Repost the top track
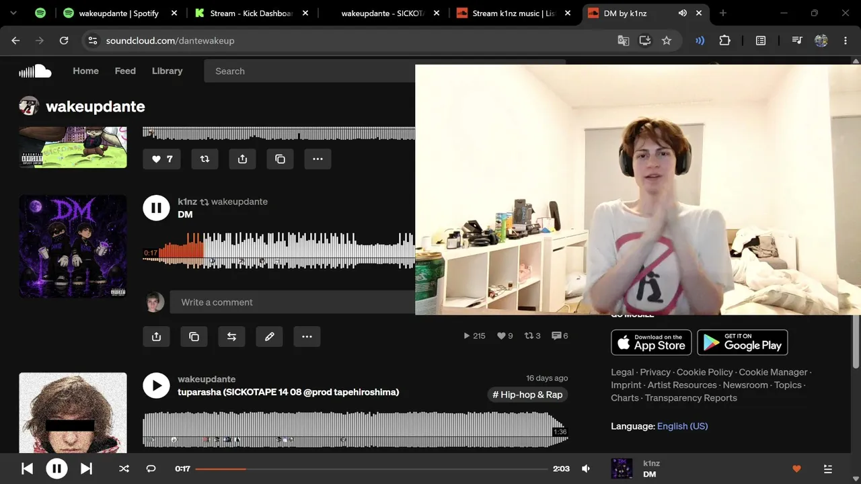Viewport: 861px width, 484px height. [x=204, y=159]
